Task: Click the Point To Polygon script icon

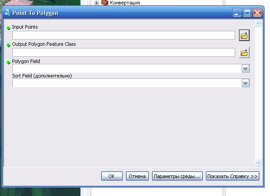Action: tap(7, 13)
